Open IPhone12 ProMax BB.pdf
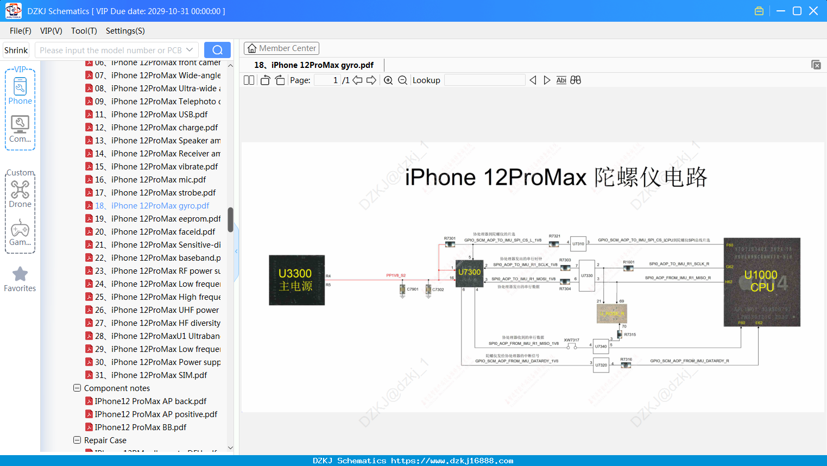 pos(136,427)
